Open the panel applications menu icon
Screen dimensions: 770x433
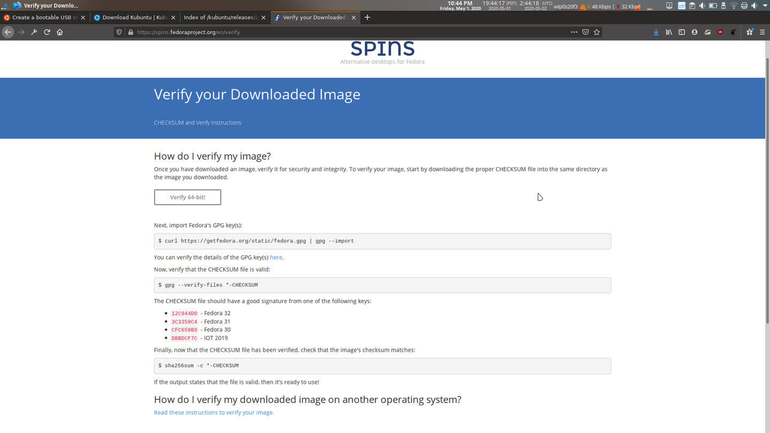pyautogui.click(x=5, y=6)
